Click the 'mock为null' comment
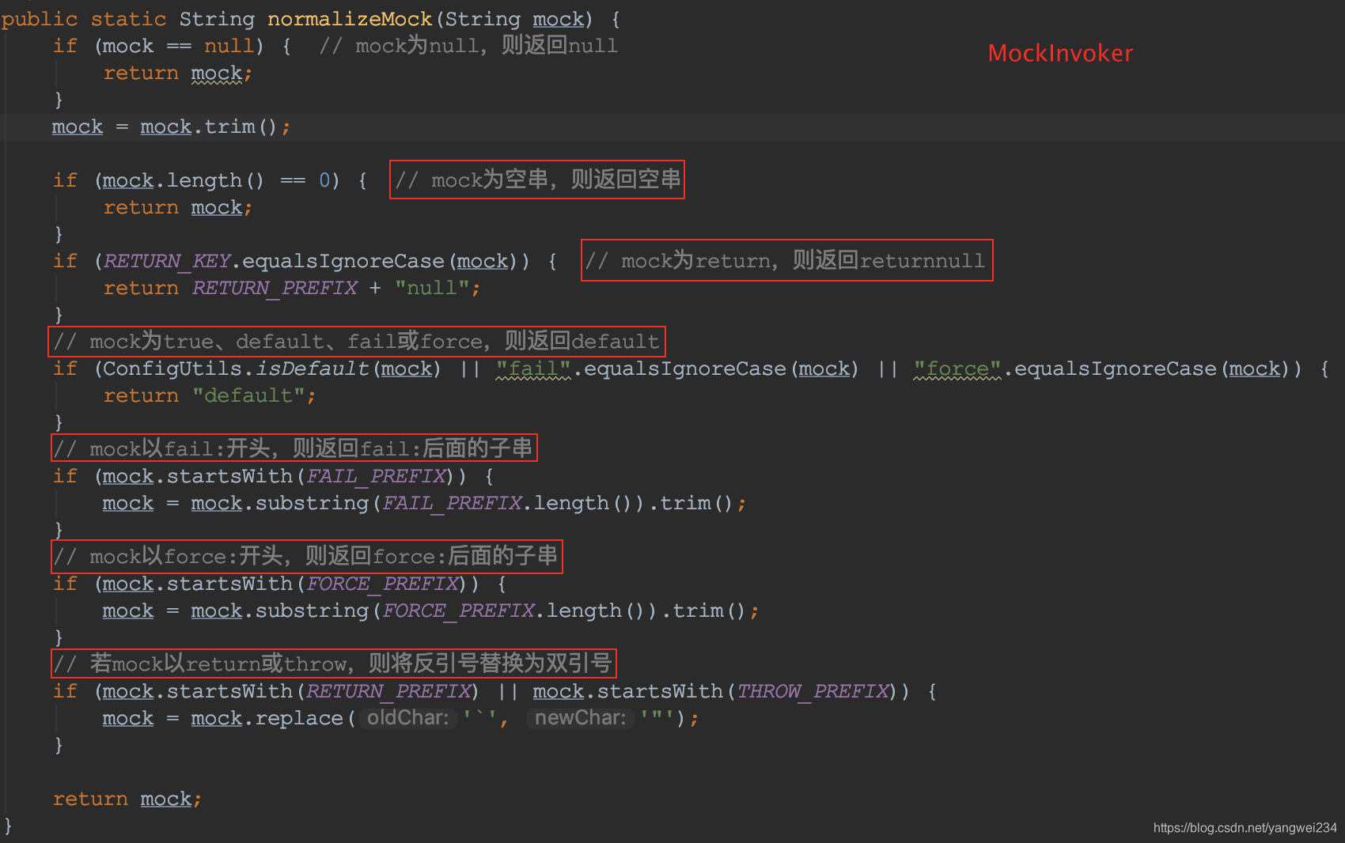 468,46
